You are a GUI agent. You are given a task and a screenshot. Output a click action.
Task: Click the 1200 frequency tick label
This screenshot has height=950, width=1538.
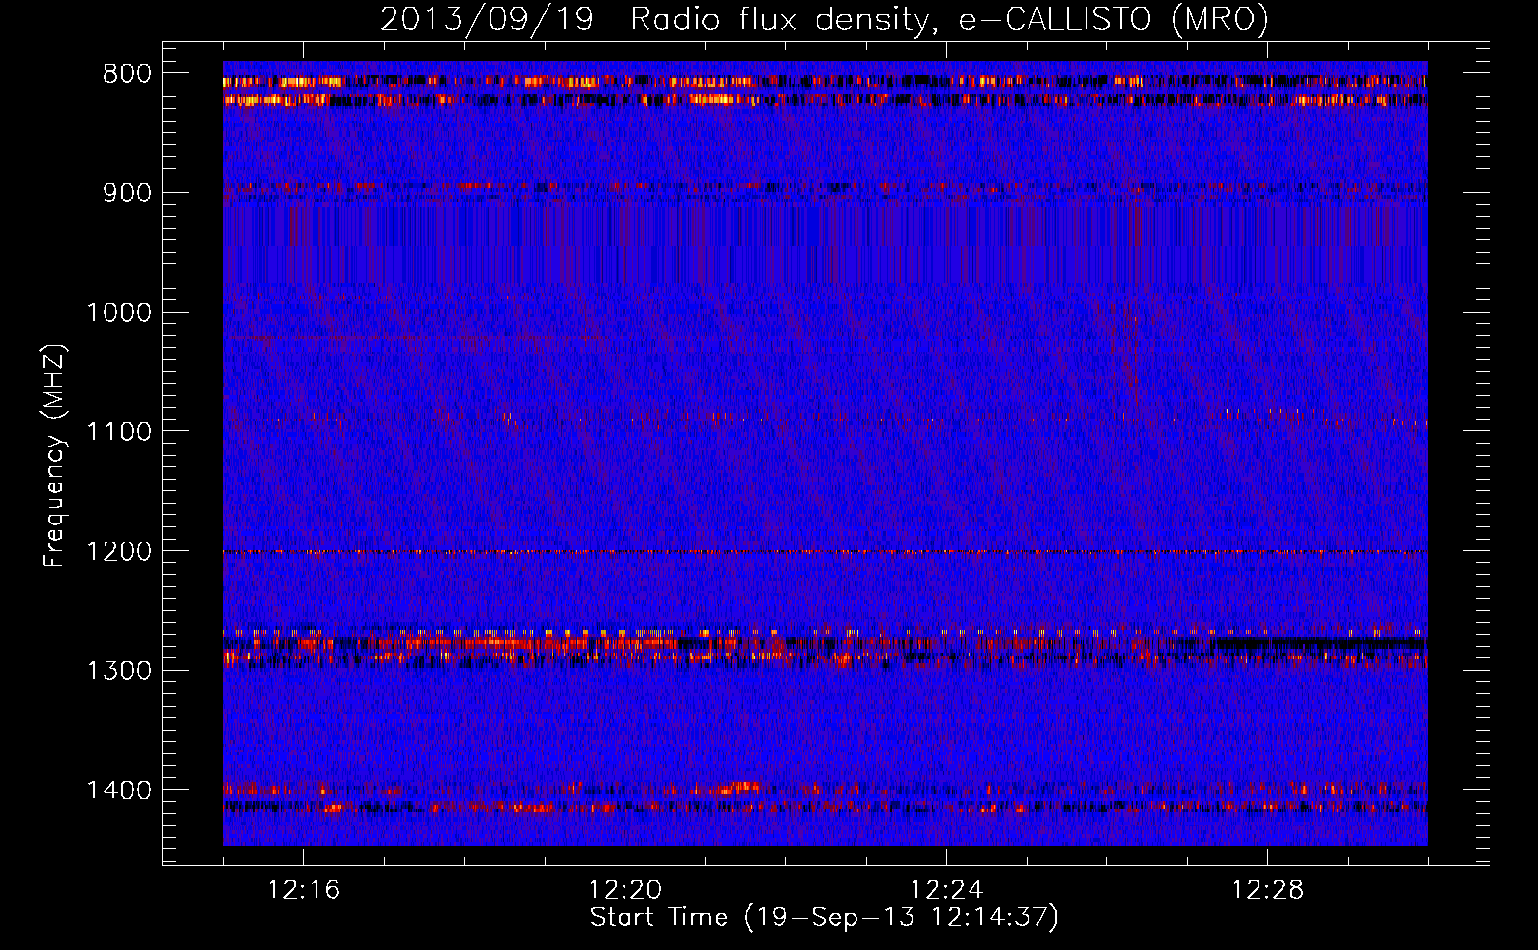click(x=119, y=551)
